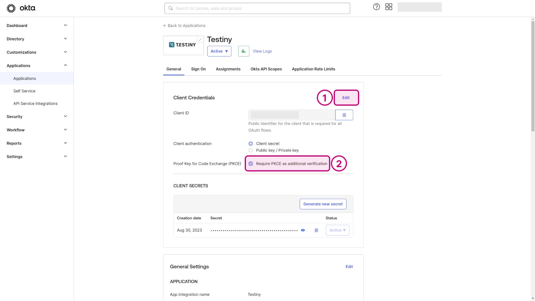Switch to the Okta API Scopes tab
The width and height of the screenshot is (535, 301).
point(266,69)
